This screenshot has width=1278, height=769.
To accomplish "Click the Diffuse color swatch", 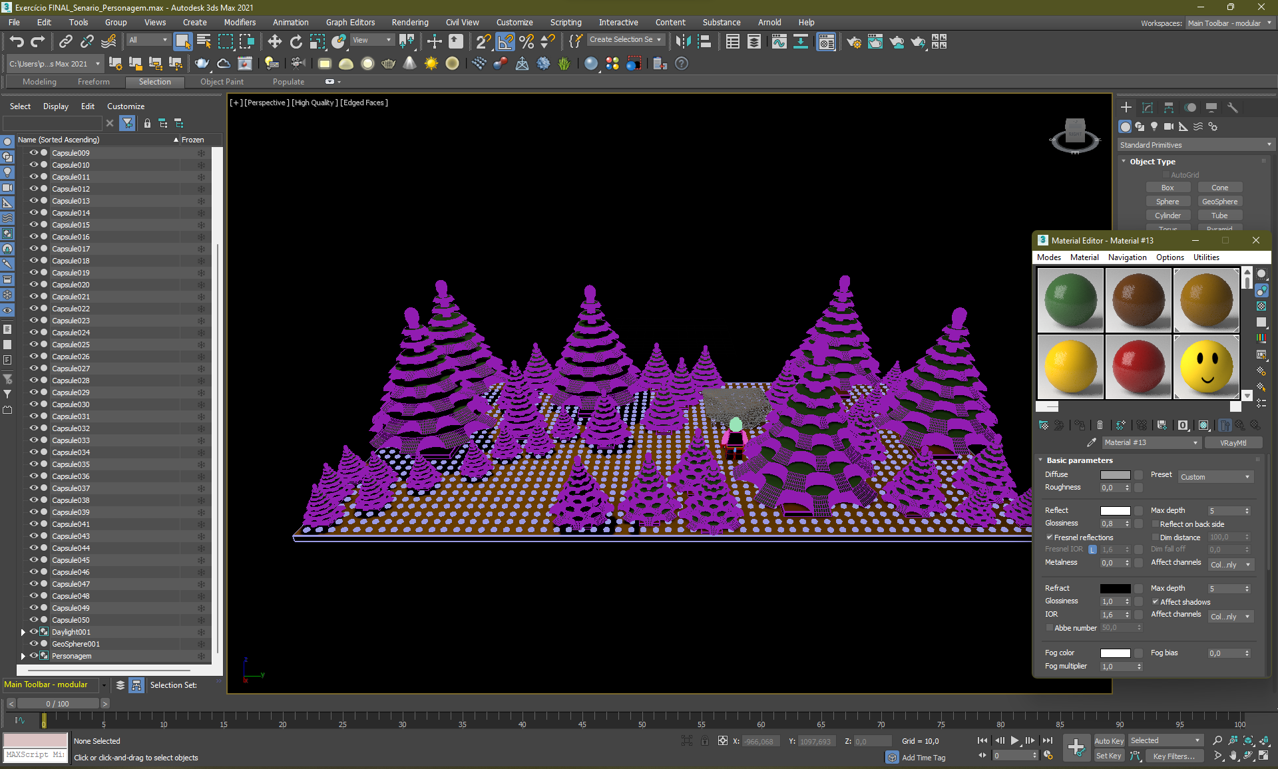I will pyautogui.click(x=1115, y=474).
